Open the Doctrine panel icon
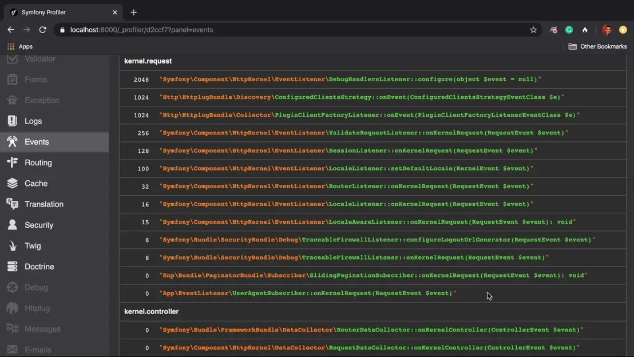The height and width of the screenshot is (357, 634). point(12,267)
